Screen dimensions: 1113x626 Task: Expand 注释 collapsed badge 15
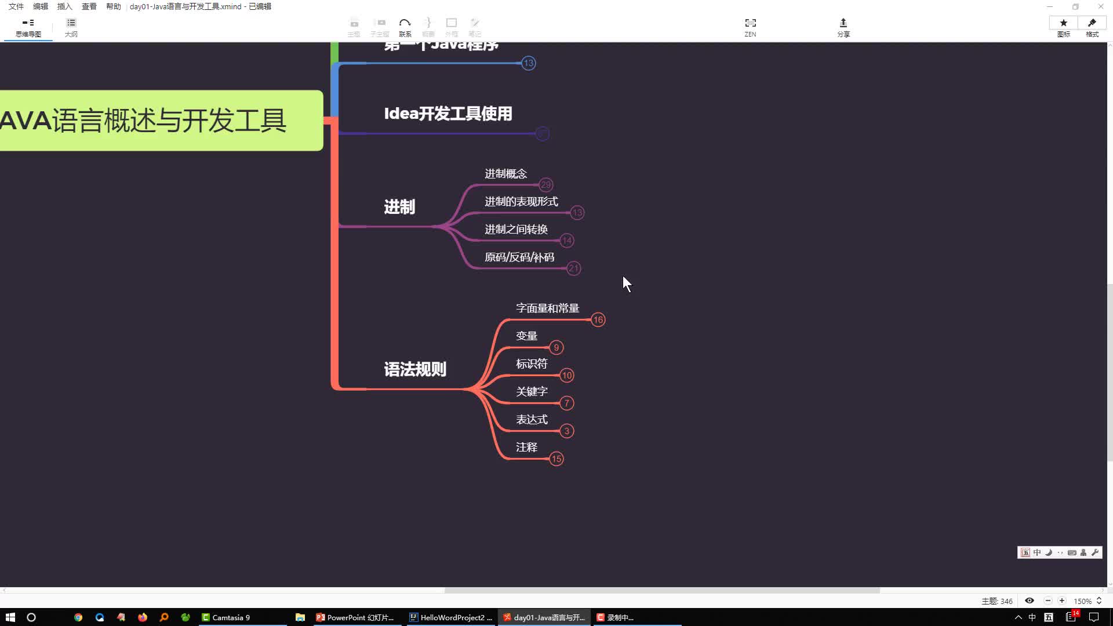[556, 459]
